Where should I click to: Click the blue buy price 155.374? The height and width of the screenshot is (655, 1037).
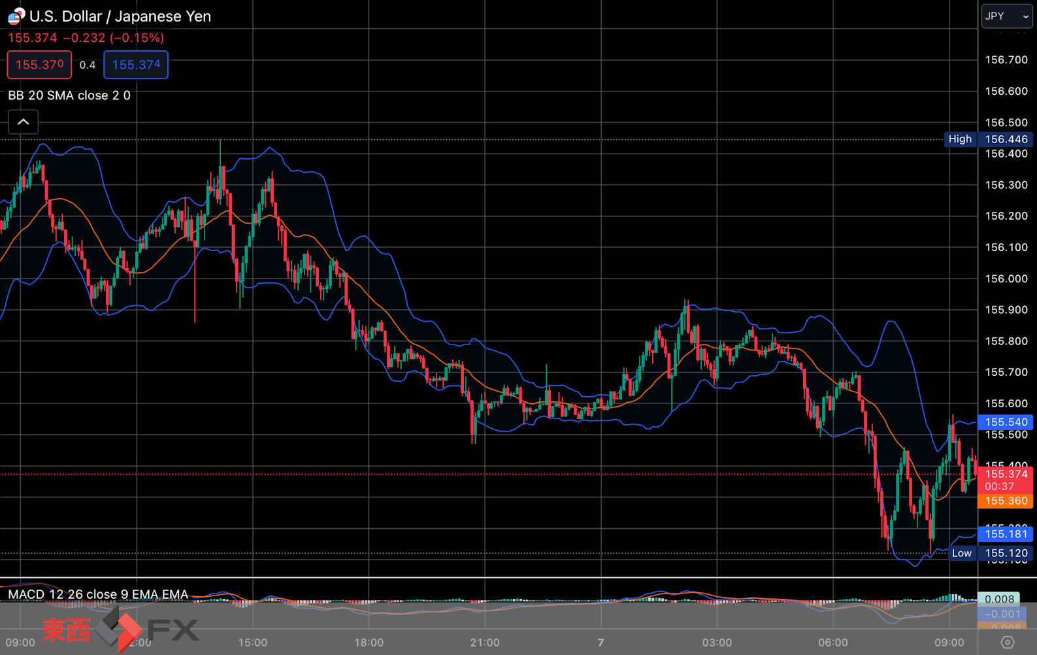pos(136,65)
